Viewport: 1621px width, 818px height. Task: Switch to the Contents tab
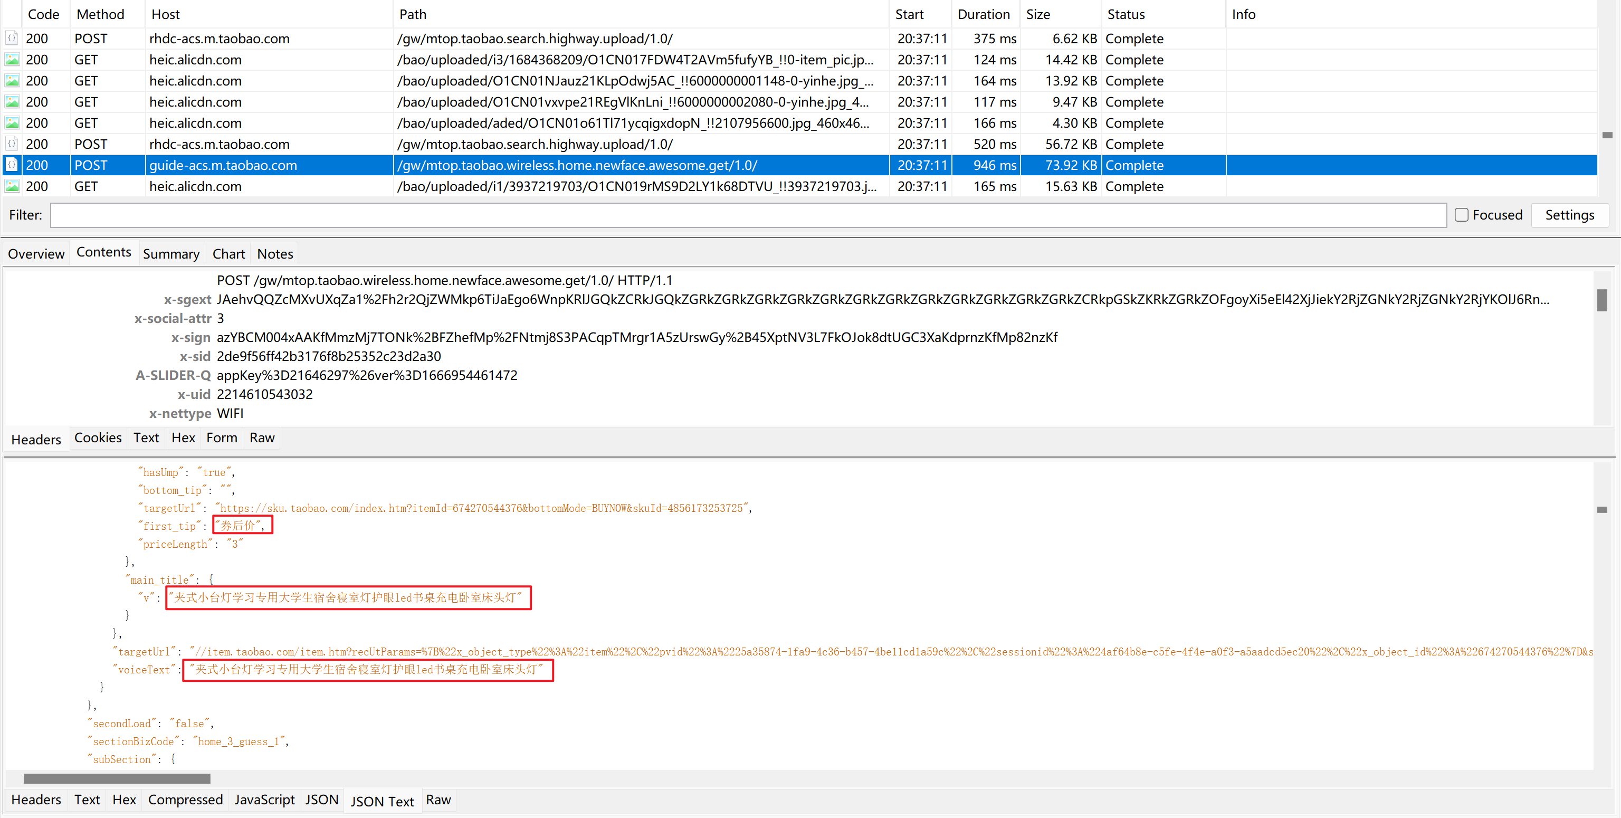104,252
